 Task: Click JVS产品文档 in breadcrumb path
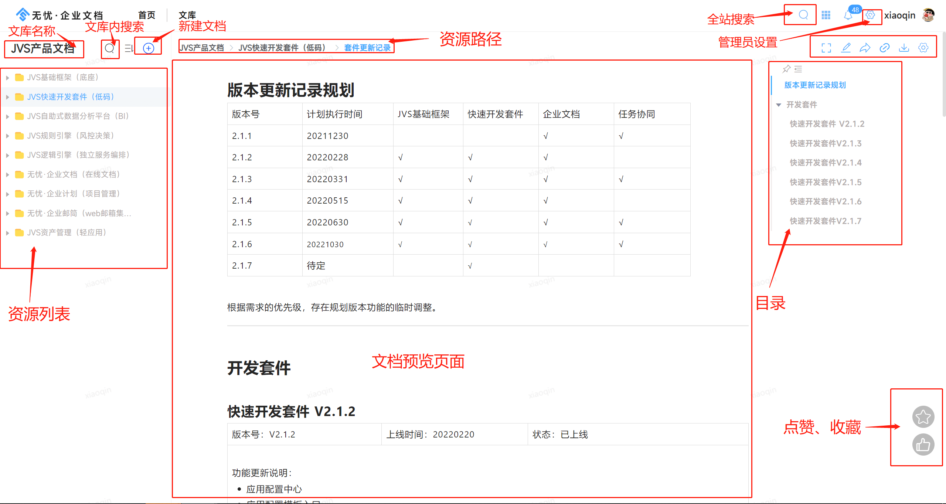point(202,48)
